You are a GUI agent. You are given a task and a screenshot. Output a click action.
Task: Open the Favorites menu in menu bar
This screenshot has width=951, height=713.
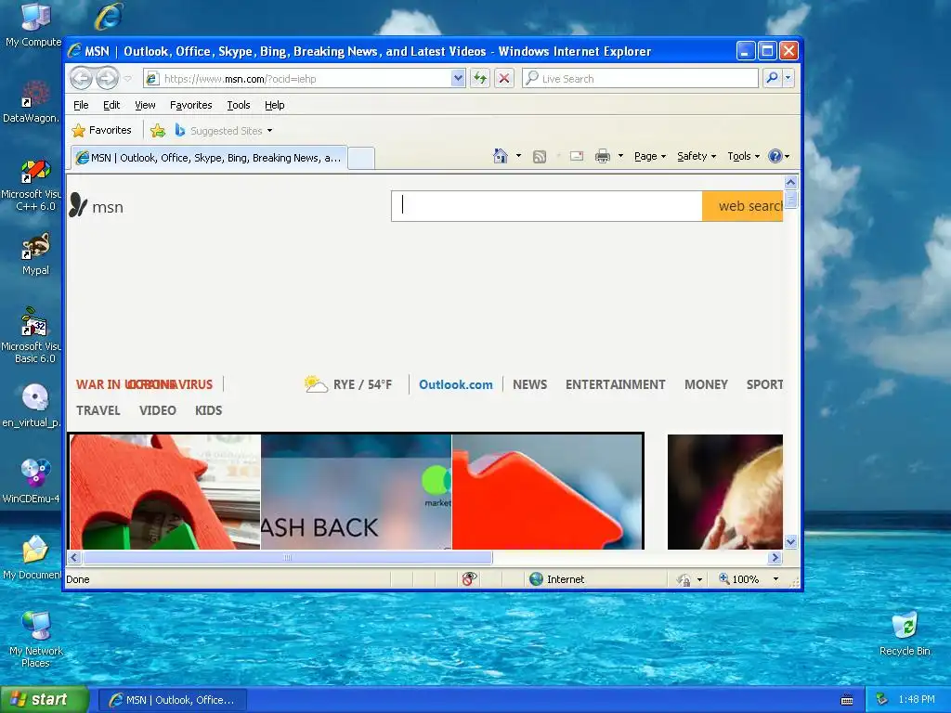click(191, 105)
